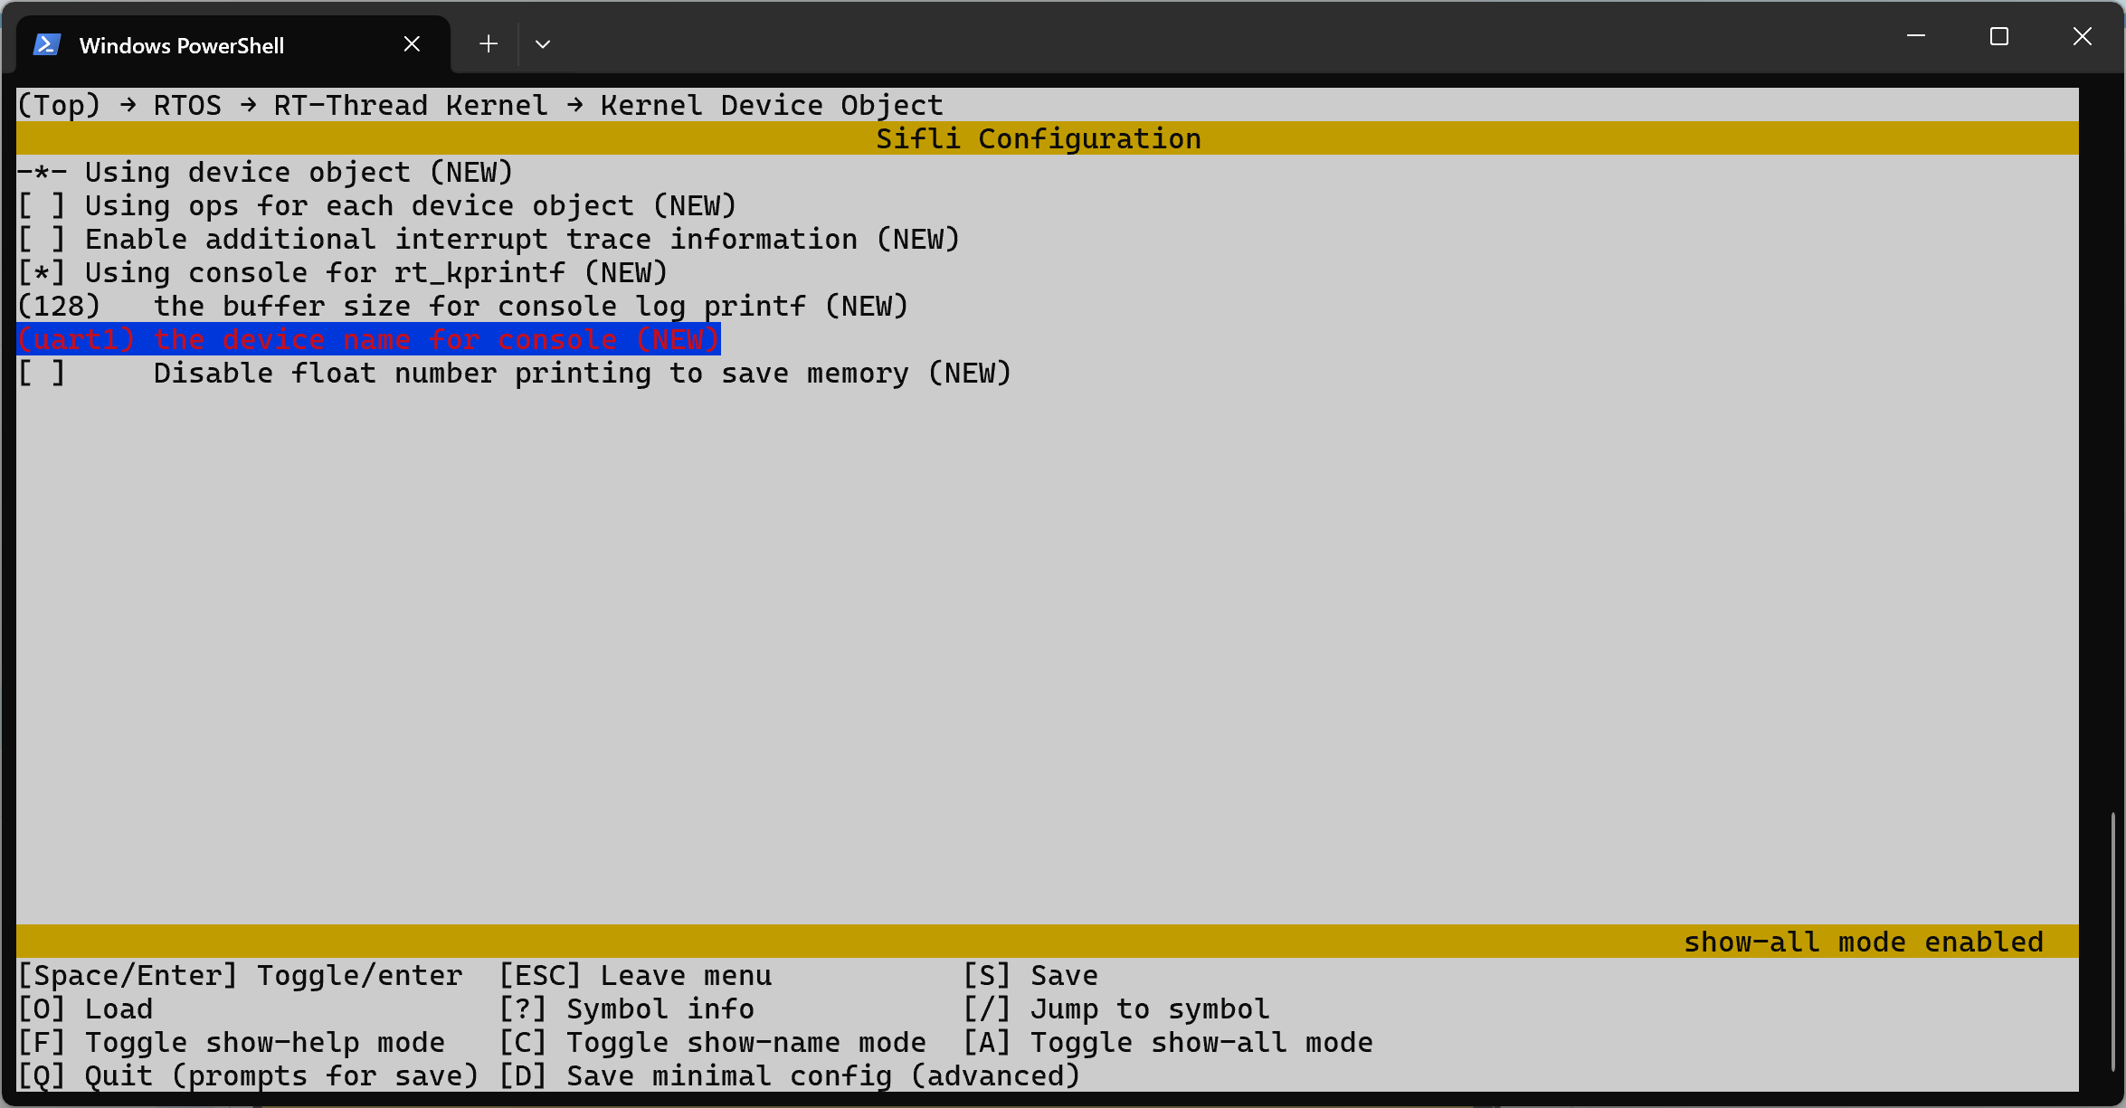Viewport: 2126px width, 1108px height.
Task: Open a new terminal tab with plus
Action: (489, 43)
